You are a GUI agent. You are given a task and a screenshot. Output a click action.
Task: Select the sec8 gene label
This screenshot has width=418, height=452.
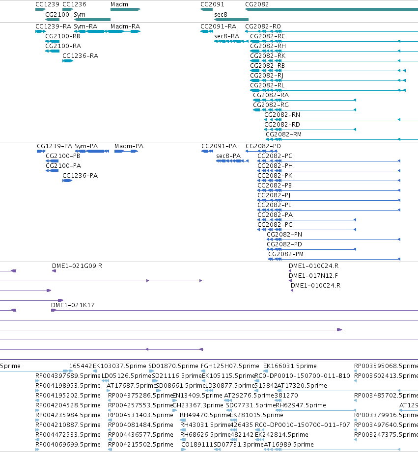(221, 14)
